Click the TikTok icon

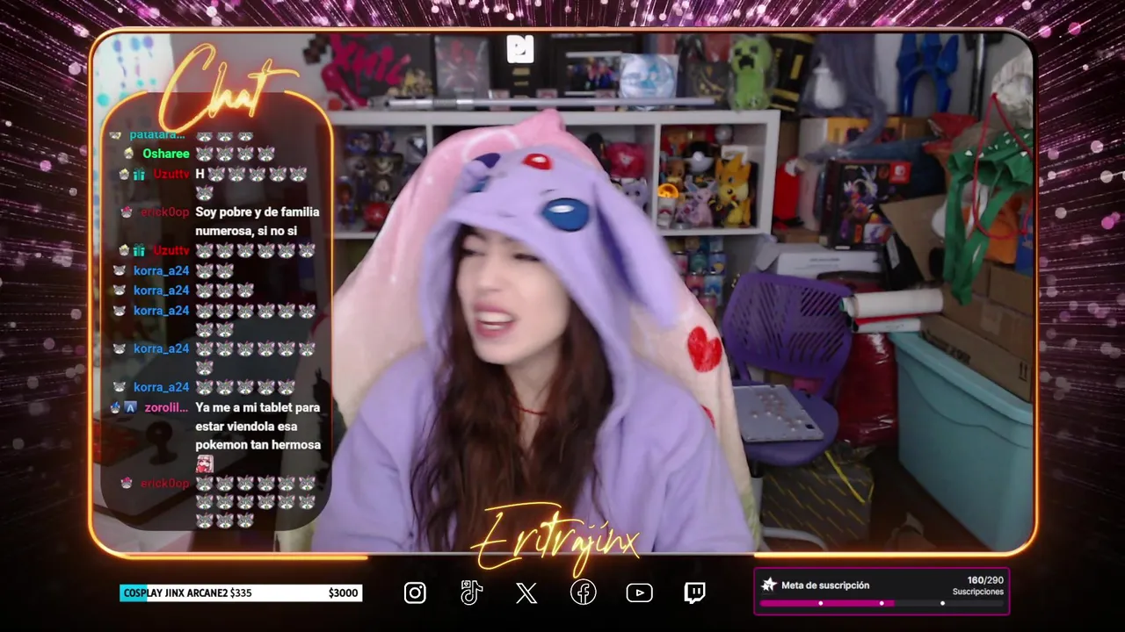point(471,593)
